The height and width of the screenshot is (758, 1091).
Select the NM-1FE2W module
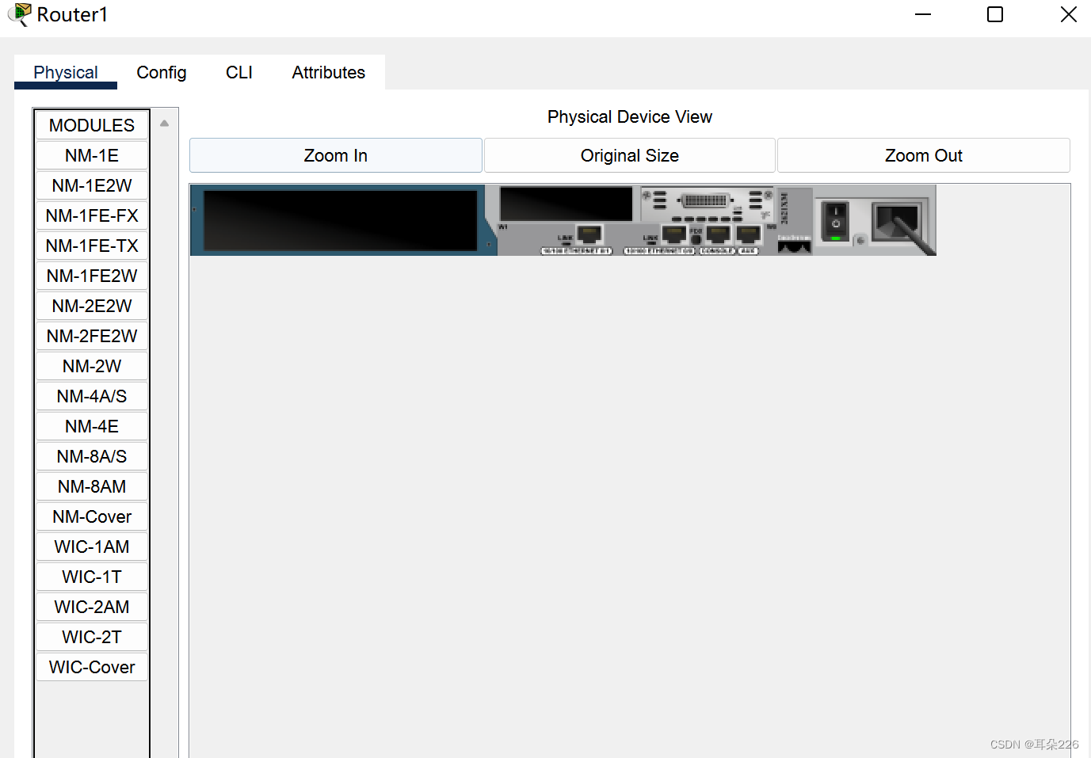[x=92, y=276]
